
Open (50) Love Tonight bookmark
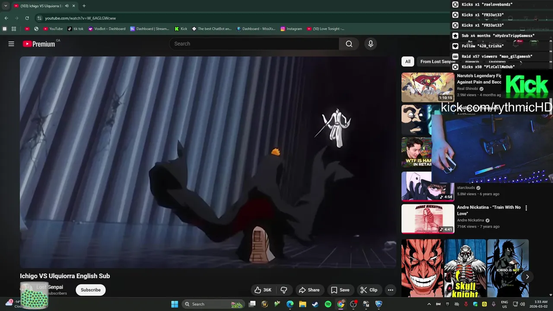(x=325, y=29)
